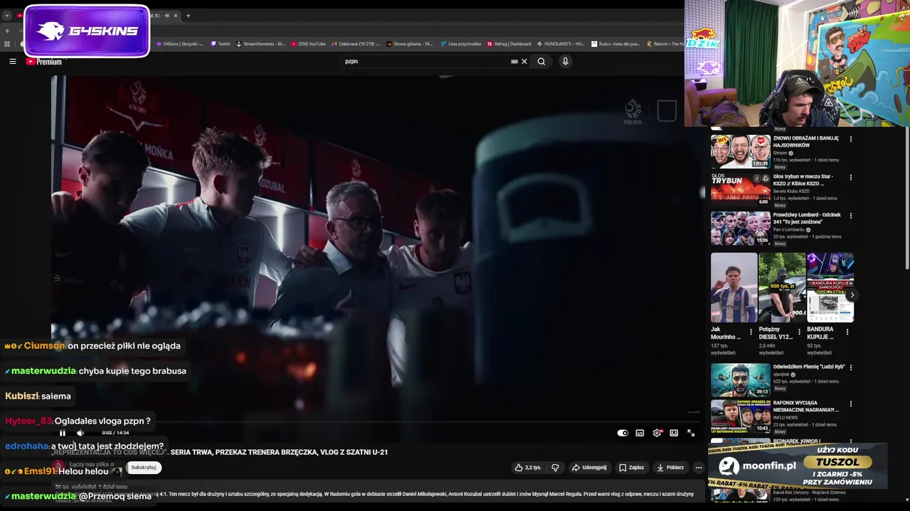
Task: Open options for 'Potężny DIESEL V12' short
Action: (799, 331)
